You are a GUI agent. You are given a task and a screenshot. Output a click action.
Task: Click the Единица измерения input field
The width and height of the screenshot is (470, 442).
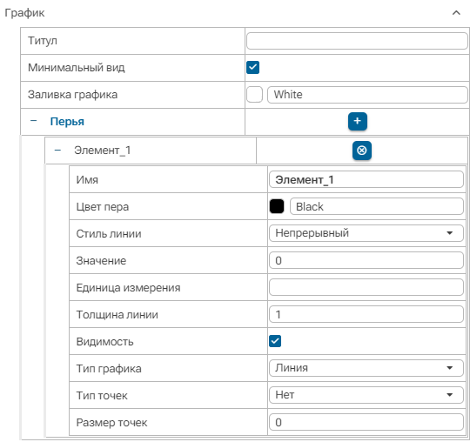(366, 287)
